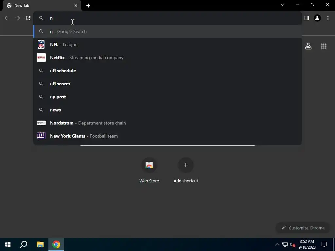Open the Chrome profile avatar
Screen dimensions: 335x251
point(317,18)
